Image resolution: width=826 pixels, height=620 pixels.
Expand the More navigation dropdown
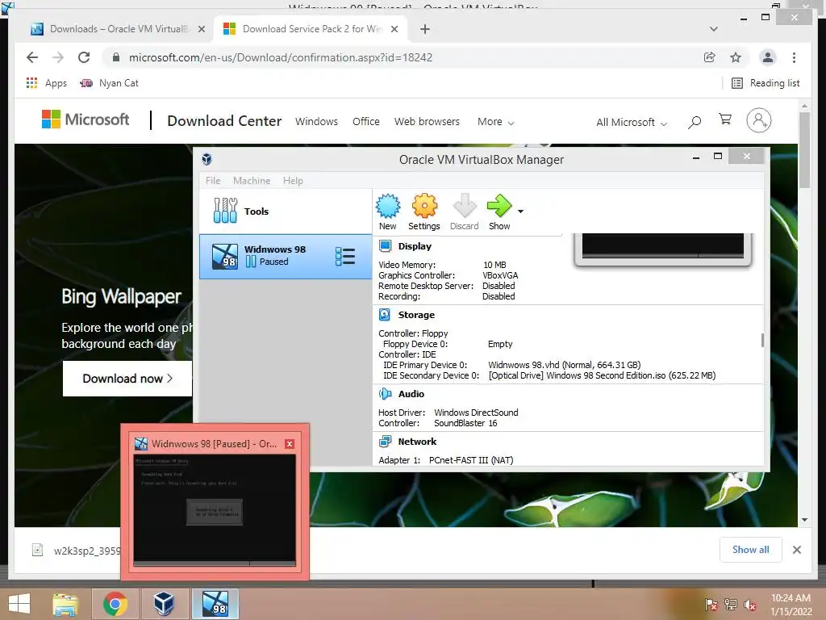[x=496, y=122]
